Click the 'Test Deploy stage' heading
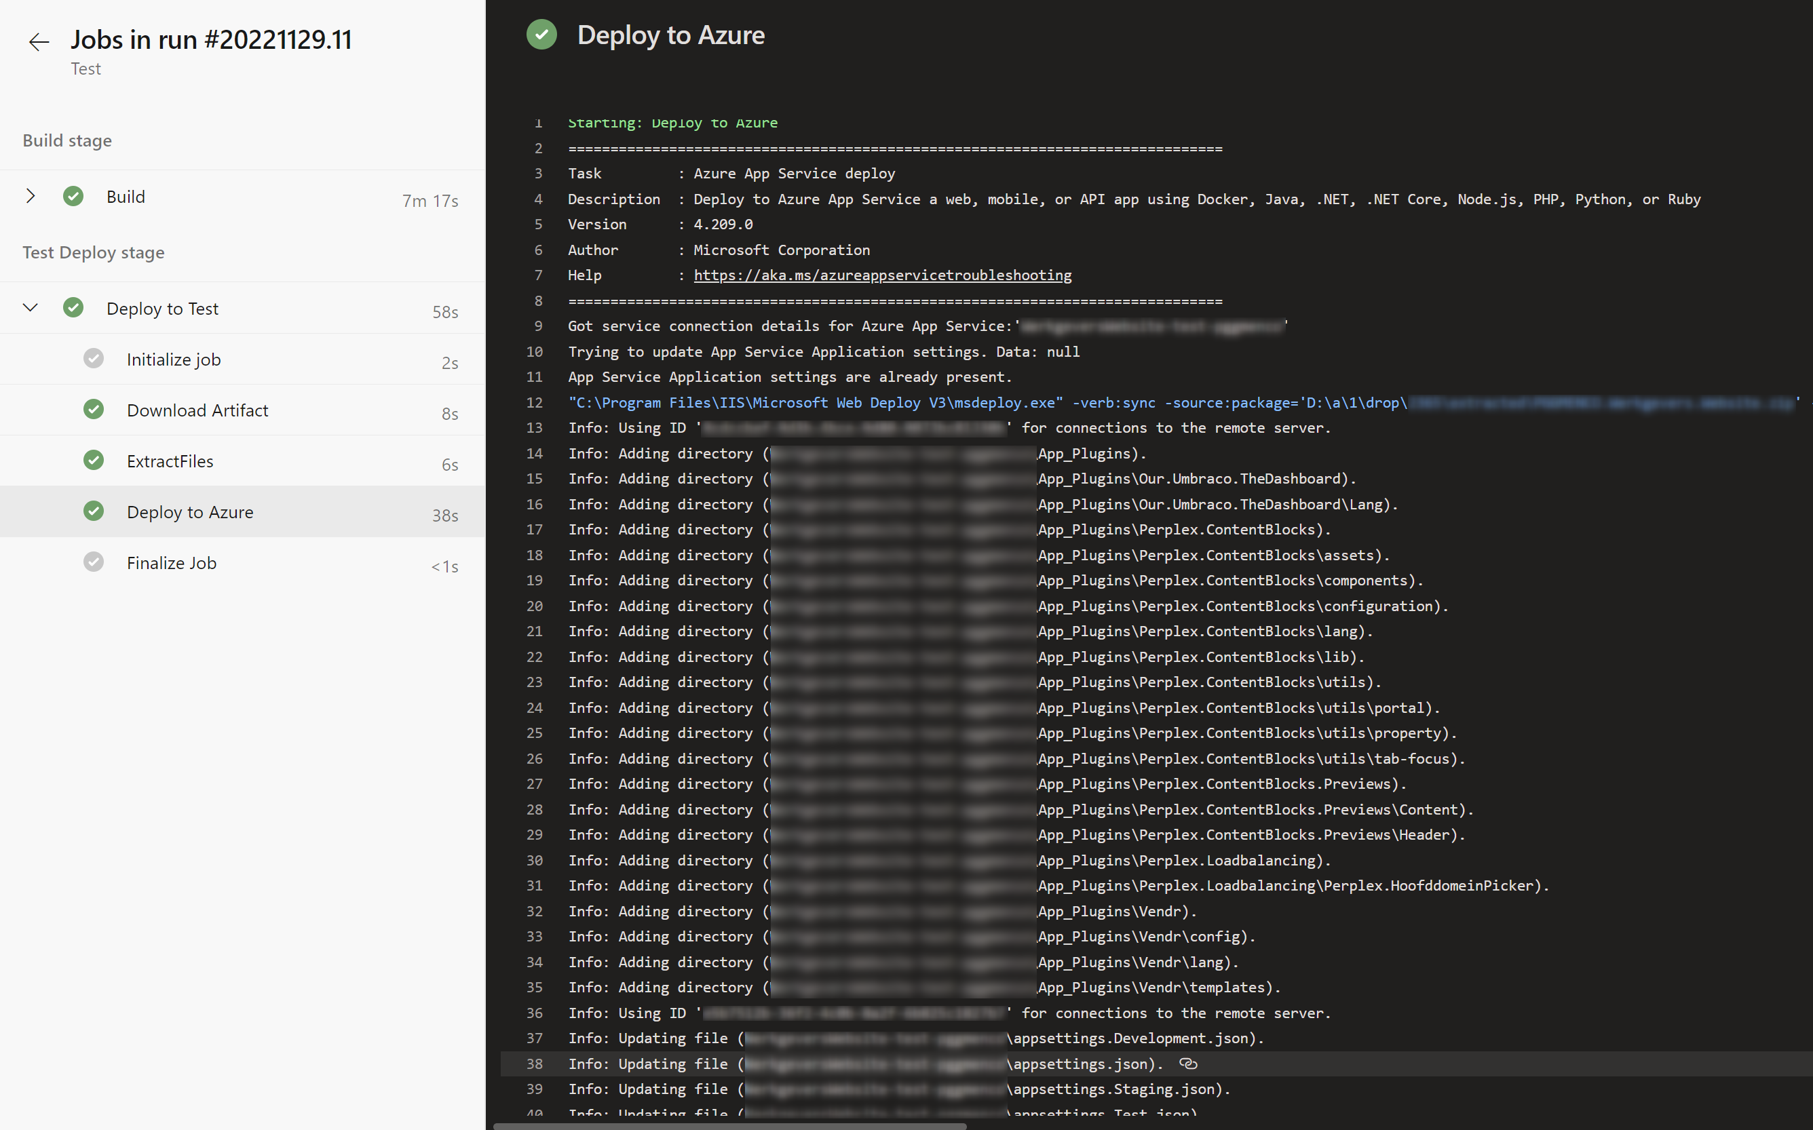 [x=94, y=252]
